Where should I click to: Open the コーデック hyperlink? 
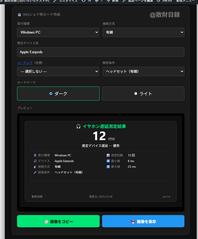click(x=25, y=63)
